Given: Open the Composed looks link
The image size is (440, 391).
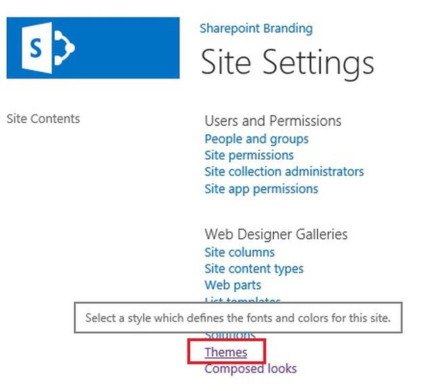Looking at the screenshot, I should click(x=250, y=369).
